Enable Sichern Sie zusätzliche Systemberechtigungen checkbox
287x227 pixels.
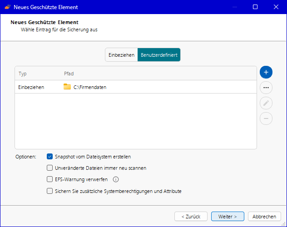click(x=49, y=191)
